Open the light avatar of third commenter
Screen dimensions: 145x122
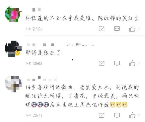(x=13, y=84)
